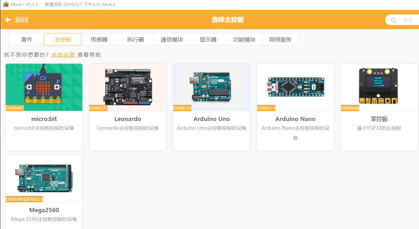Click the DFR0216 product code badge
Viewport: 419px width, 229px height.
click(x=182, y=108)
